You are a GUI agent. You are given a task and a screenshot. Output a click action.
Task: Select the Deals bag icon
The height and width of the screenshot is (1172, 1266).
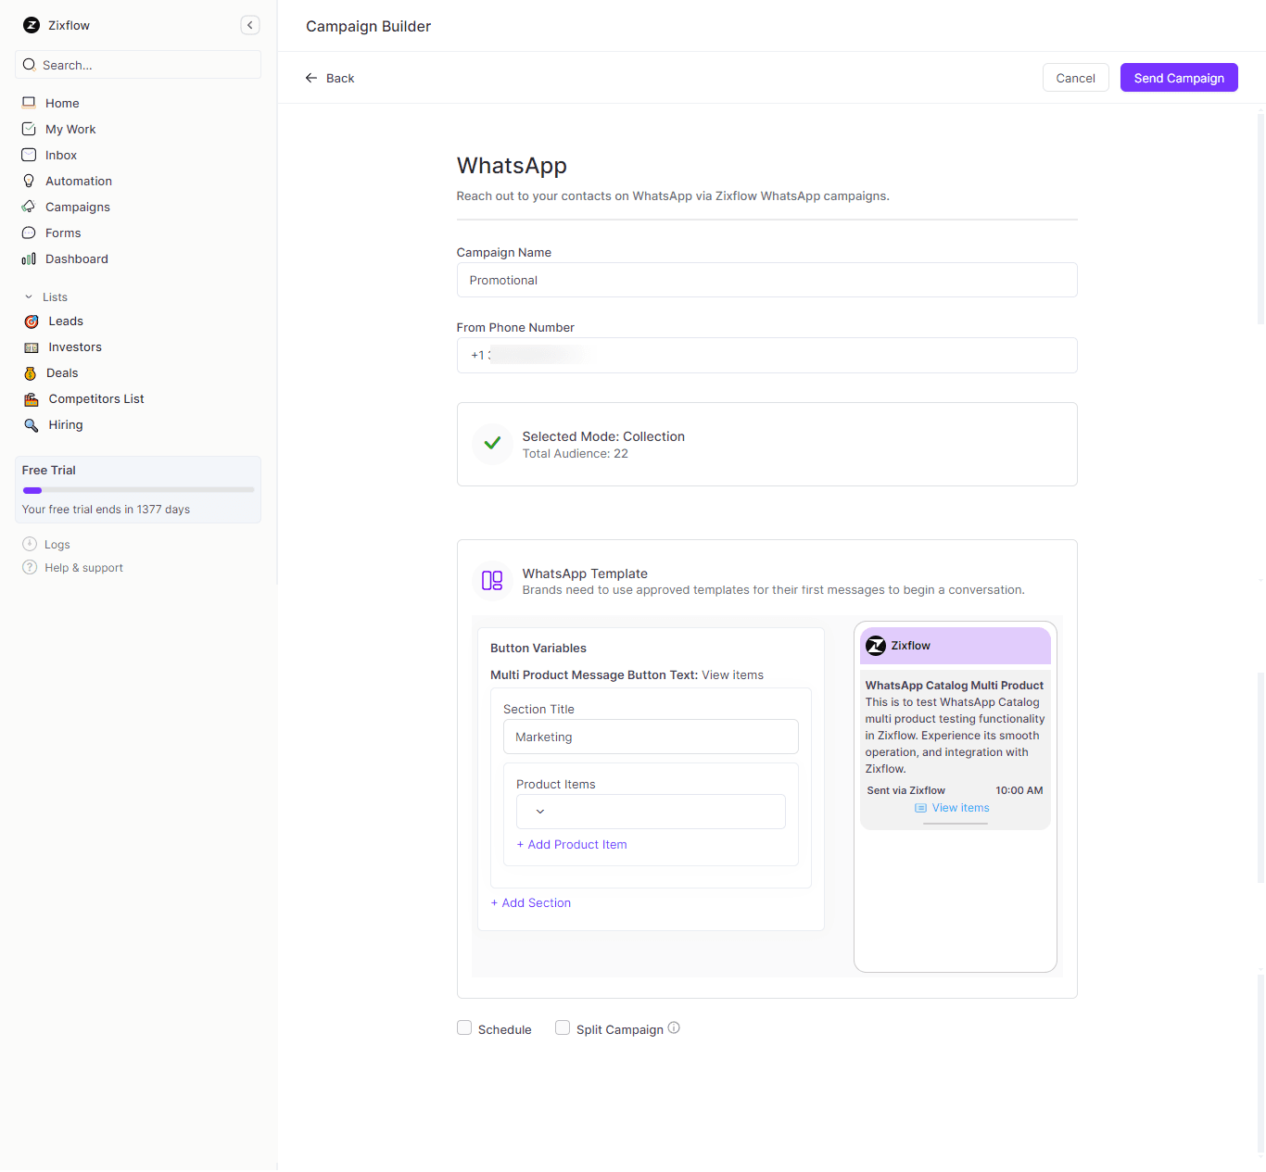[x=30, y=372]
